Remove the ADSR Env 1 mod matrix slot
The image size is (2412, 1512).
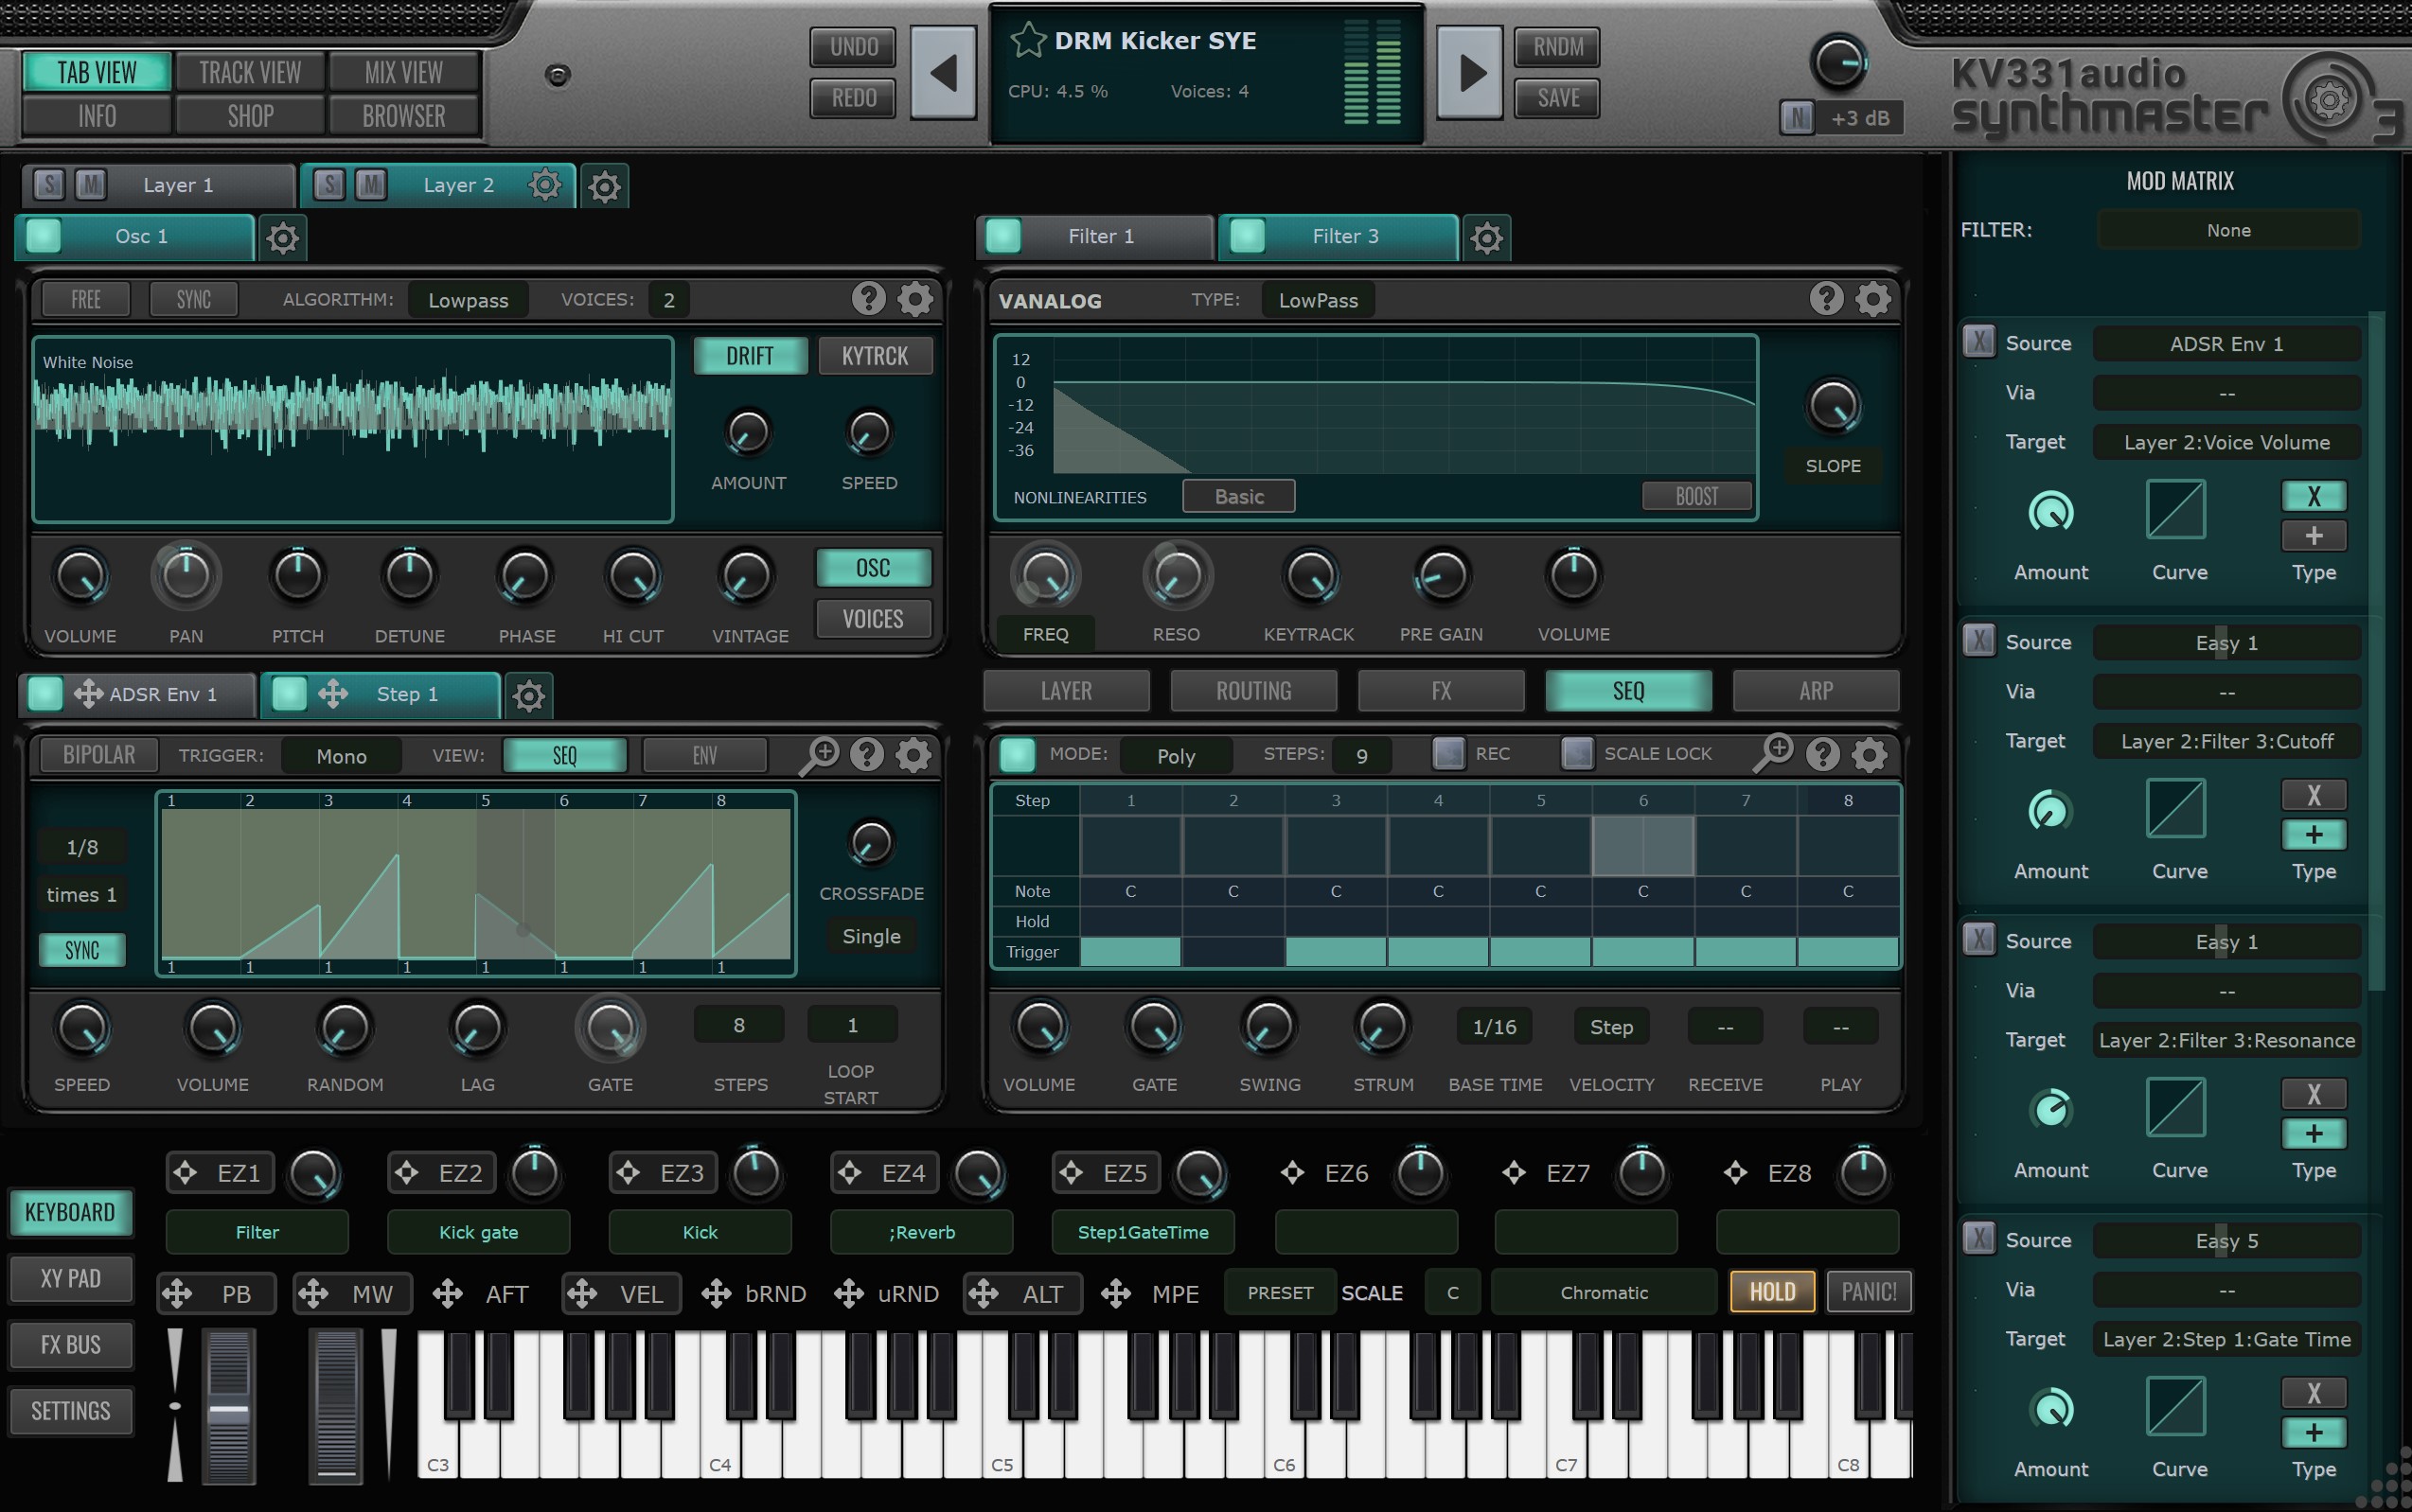[x=1977, y=341]
